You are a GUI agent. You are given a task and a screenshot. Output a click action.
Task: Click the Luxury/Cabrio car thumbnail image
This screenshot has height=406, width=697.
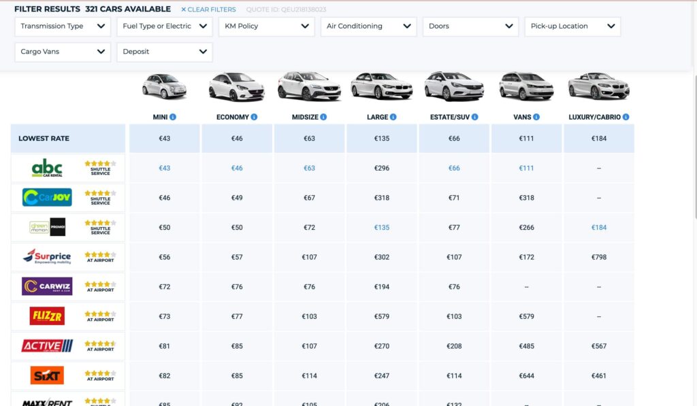tap(599, 86)
